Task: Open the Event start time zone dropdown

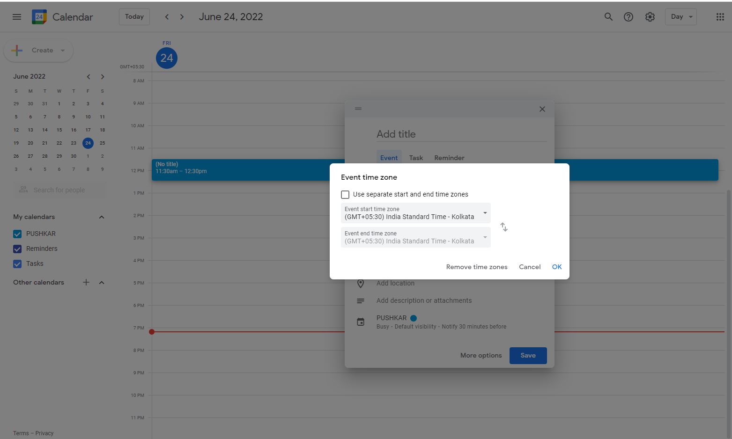Action: [415, 213]
